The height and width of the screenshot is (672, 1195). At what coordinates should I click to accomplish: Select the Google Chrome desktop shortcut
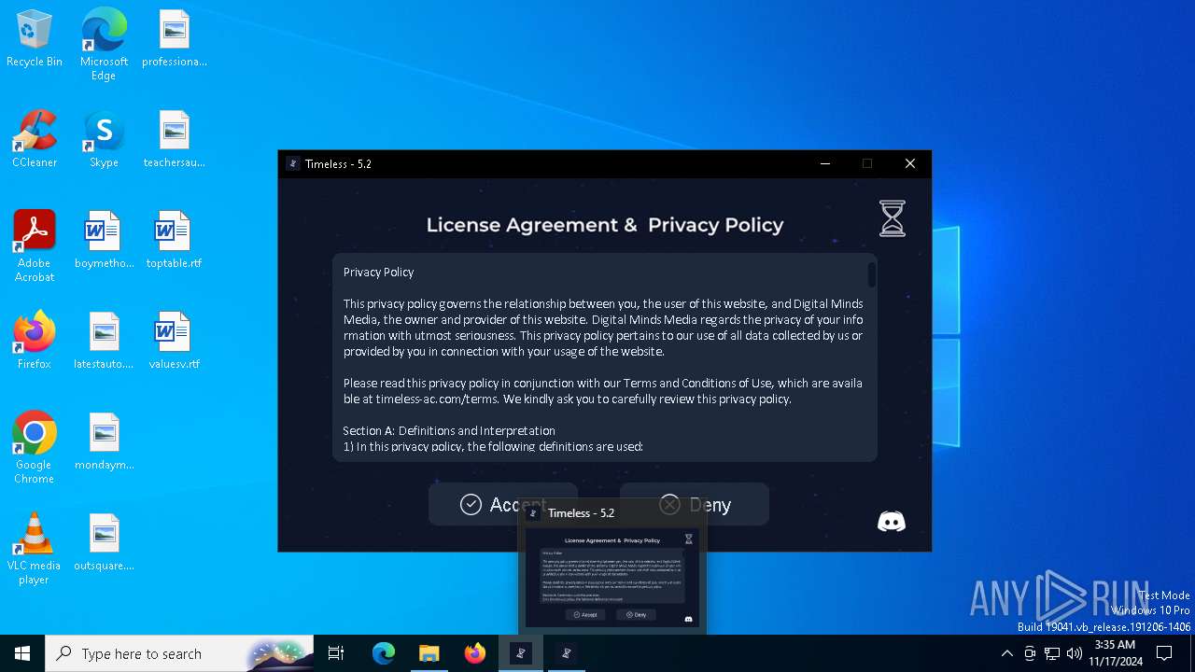click(x=35, y=448)
